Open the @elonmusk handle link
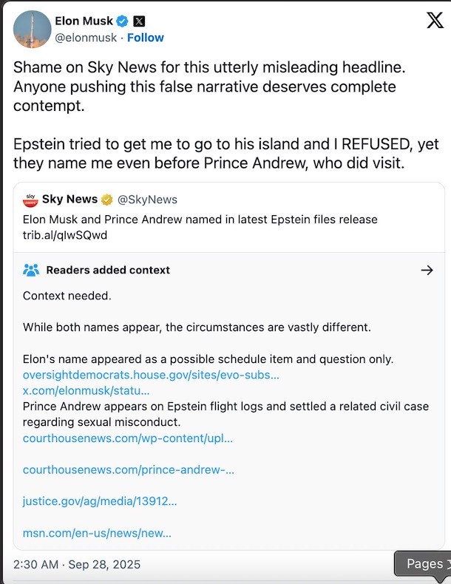The width and height of the screenshot is (451, 584). click(x=86, y=38)
